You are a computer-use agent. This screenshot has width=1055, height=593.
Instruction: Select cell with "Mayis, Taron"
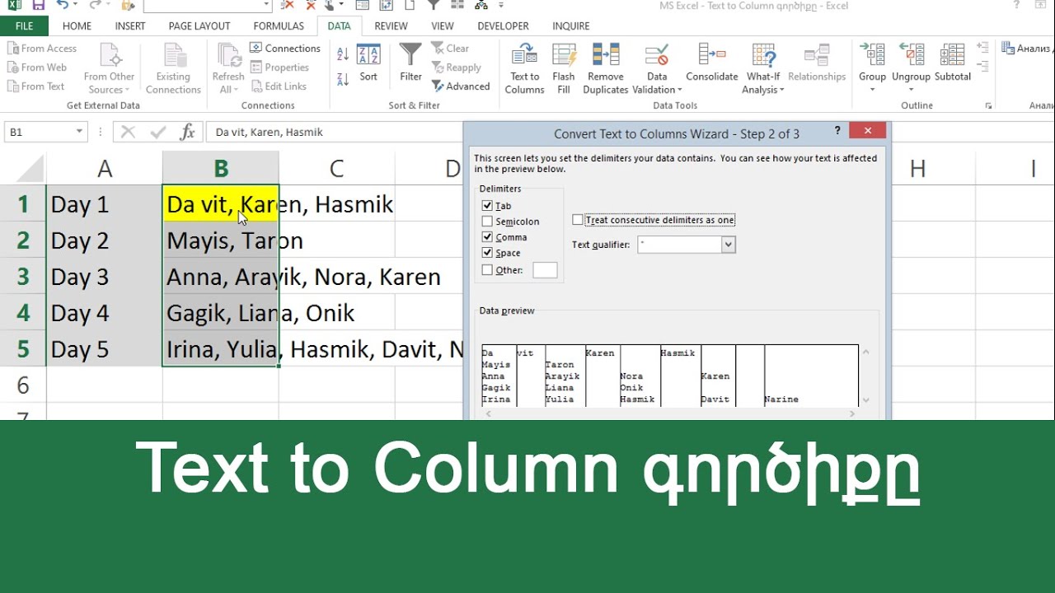click(221, 240)
